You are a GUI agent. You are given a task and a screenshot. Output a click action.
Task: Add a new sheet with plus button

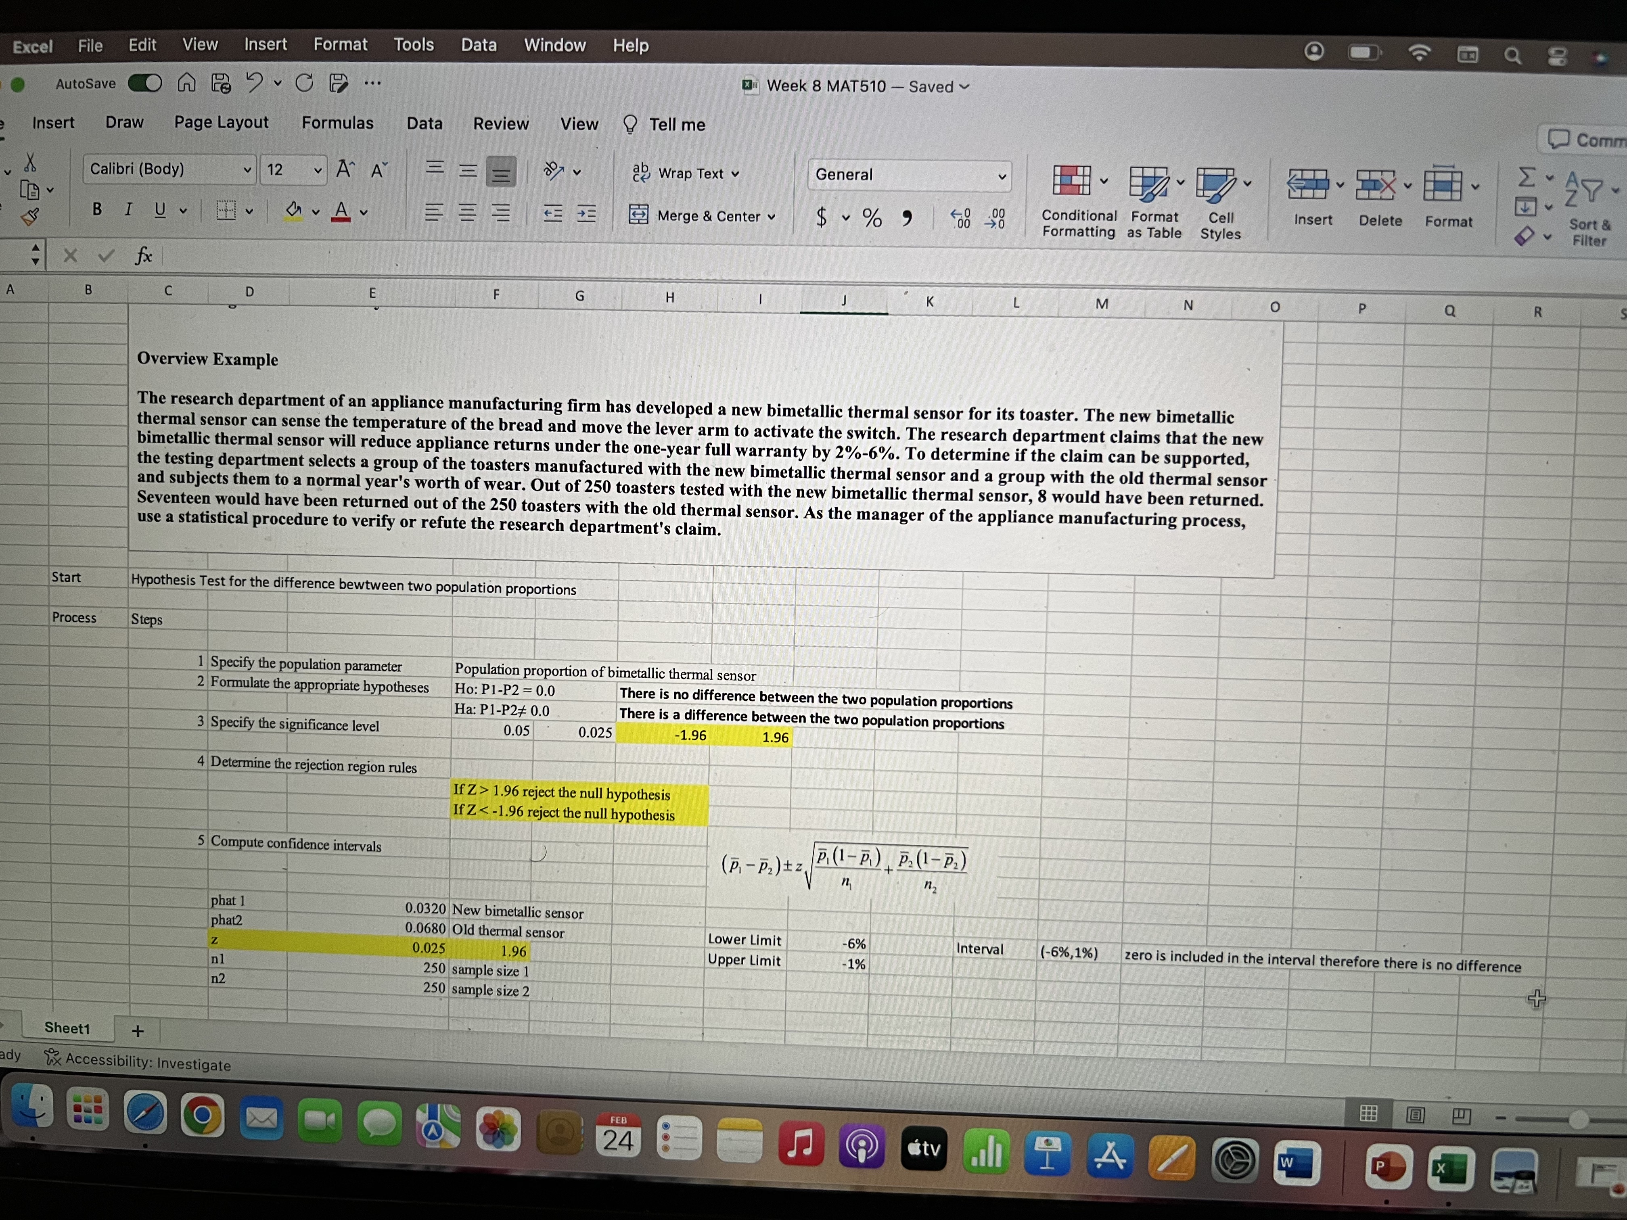point(138,1031)
